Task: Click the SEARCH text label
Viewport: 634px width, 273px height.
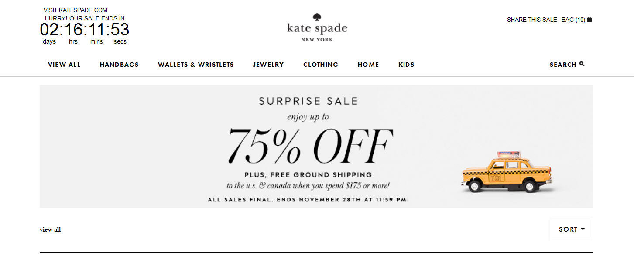Action: pos(563,65)
